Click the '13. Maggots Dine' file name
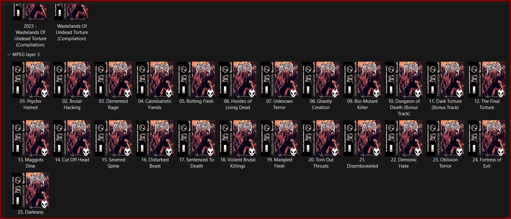511x219 pixels. pyautogui.click(x=30, y=163)
